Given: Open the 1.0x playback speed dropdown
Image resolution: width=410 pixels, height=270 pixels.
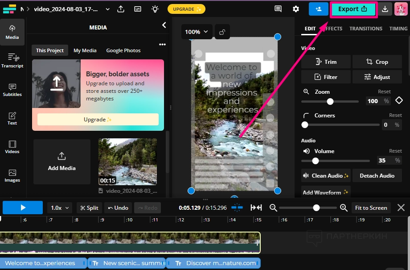Looking at the screenshot, I should 60,208.
